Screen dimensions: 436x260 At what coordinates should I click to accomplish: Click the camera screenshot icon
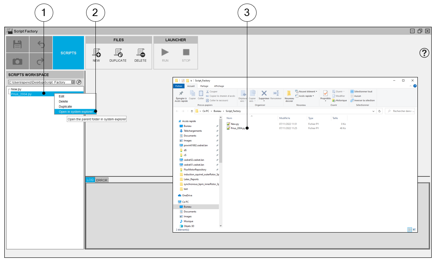[18, 61]
